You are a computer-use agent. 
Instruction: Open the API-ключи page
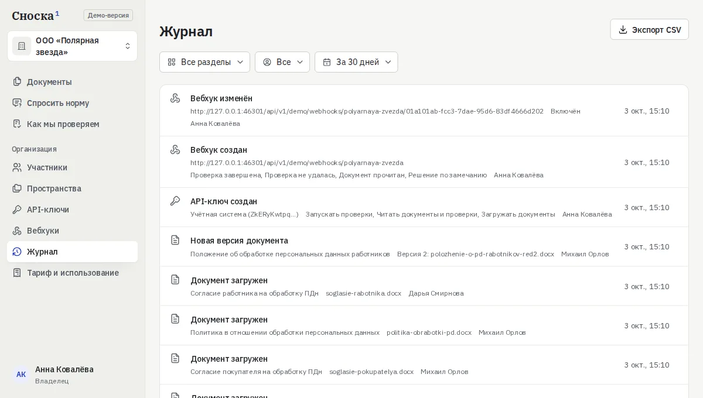pyautogui.click(x=73, y=210)
